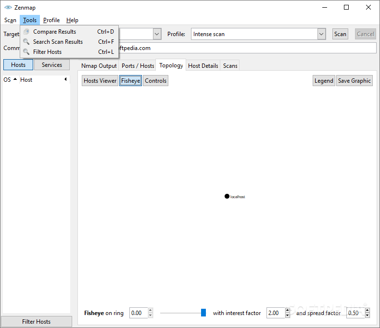The height and width of the screenshot is (328, 380).
Task: Click the interest factor value field
Action: [x=276, y=313]
